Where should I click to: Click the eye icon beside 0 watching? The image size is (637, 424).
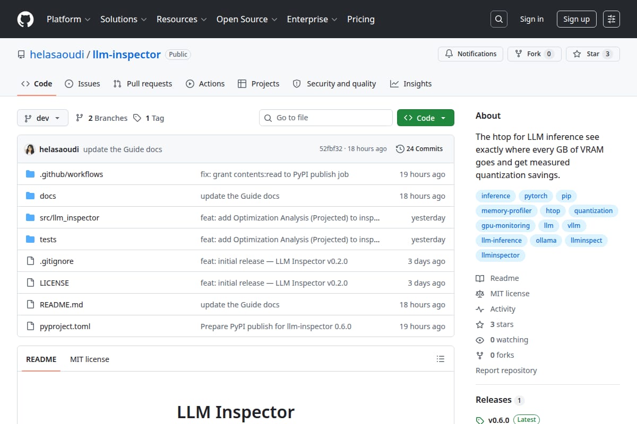click(480, 340)
